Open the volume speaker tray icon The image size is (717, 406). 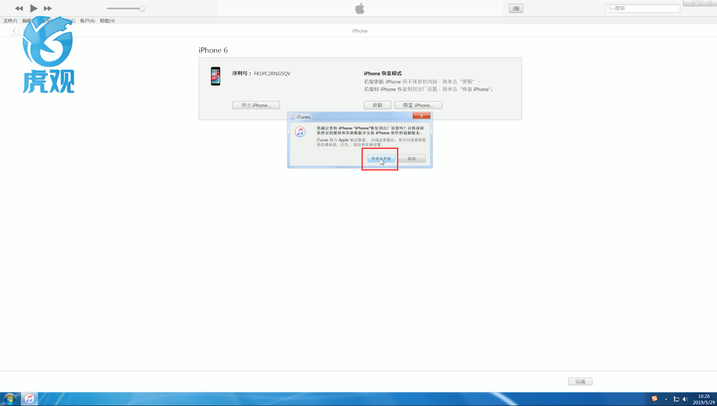click(685, 399)
